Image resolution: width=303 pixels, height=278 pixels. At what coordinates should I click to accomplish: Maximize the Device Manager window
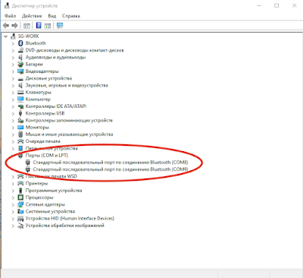pos(276,5)
